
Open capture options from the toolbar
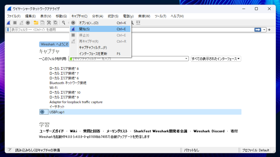tap(28, 23)
